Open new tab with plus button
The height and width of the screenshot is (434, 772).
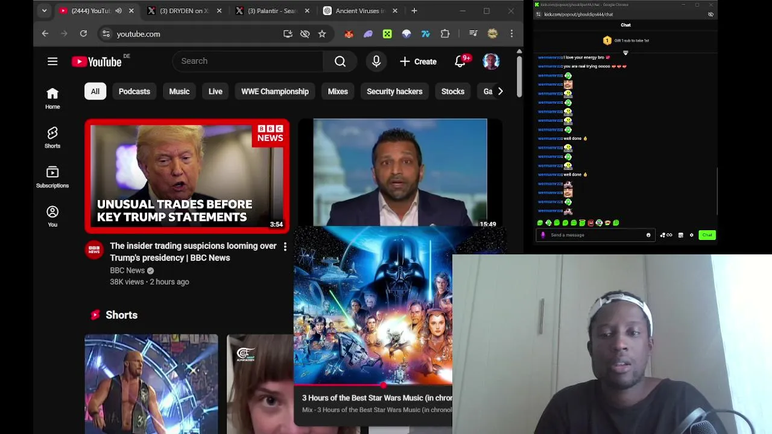pyautogui.click(x=414, y=11)
